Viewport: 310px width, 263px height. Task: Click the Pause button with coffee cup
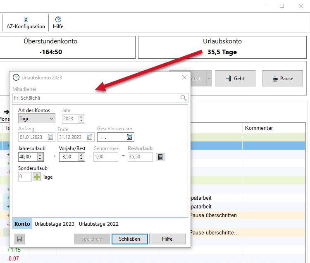pos(283,79)
